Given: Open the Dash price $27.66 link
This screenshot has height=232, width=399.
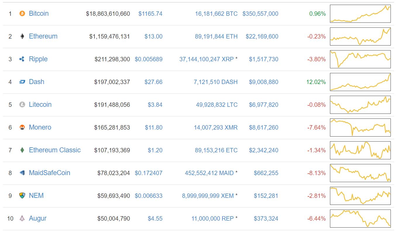Looking at the screenshot, I should (154, 82).
